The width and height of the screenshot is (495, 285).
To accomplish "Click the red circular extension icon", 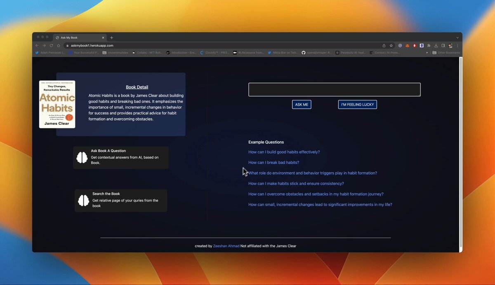I will pos(415,45).
